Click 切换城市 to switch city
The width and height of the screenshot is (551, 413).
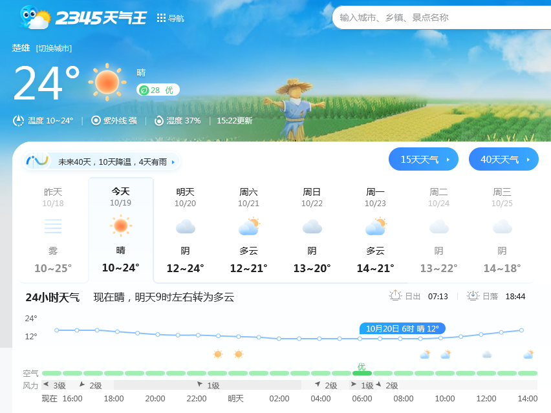(54, 48)
